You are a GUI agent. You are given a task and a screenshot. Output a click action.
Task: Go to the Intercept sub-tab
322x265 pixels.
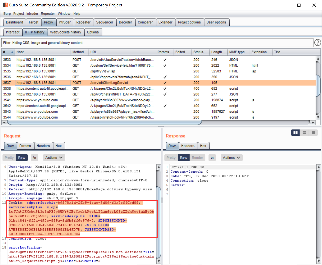[13, 32]
